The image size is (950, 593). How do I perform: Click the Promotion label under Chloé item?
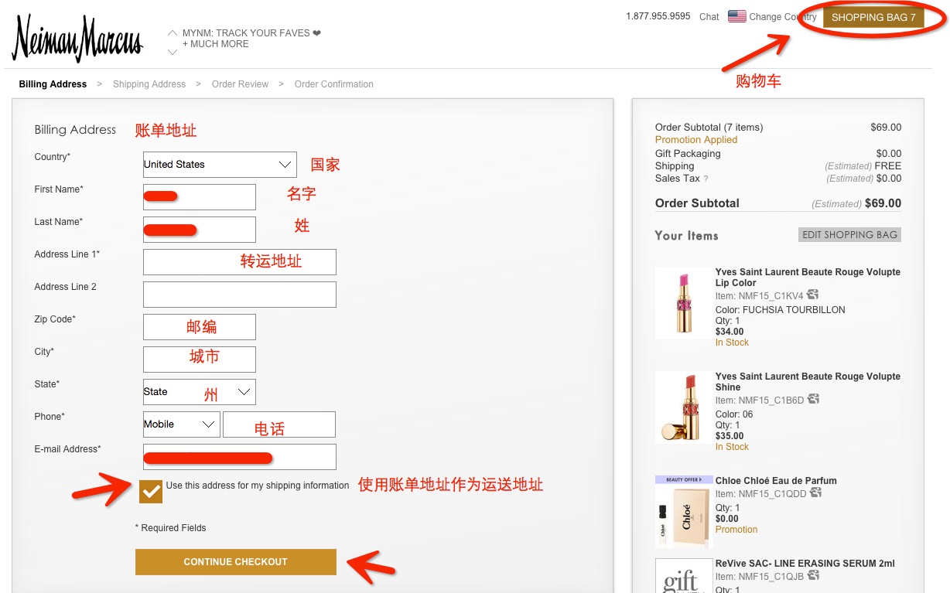(736, 530)
